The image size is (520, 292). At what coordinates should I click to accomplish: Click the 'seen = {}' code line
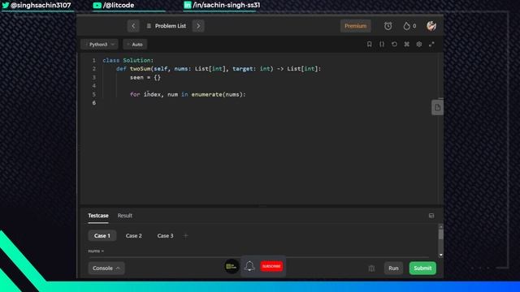145,78
